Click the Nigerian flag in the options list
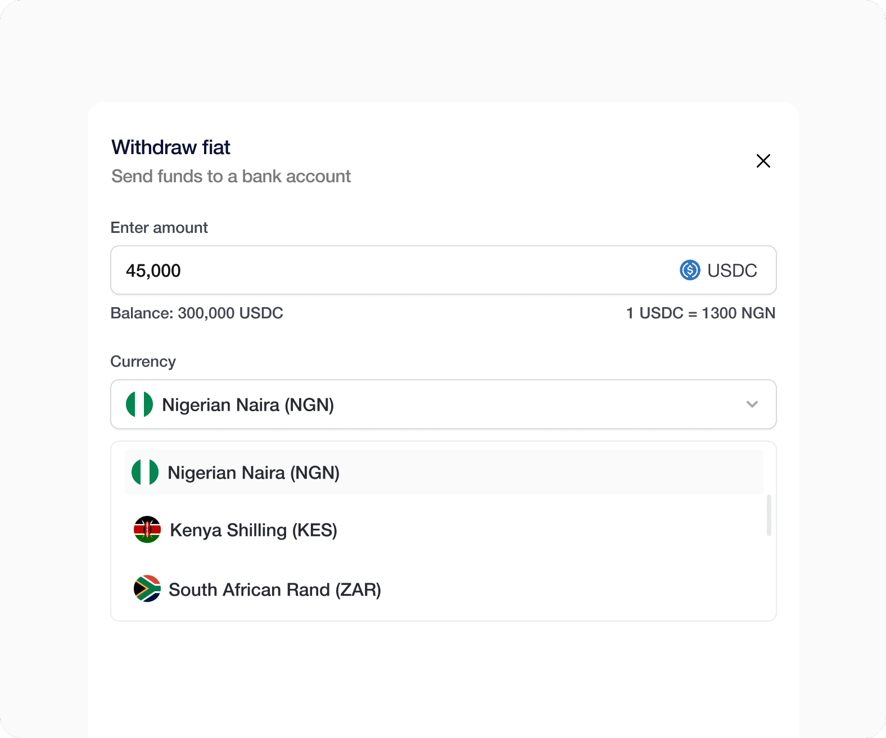 (145, 472)
